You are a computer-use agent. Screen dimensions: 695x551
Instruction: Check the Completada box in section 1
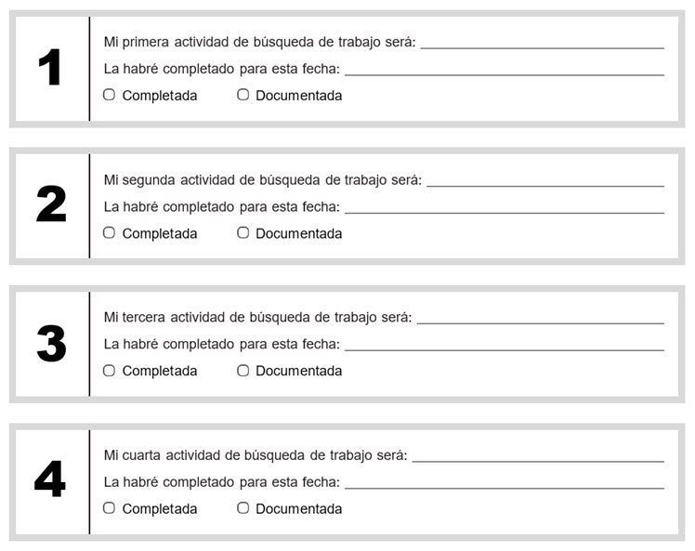(109, 95)
